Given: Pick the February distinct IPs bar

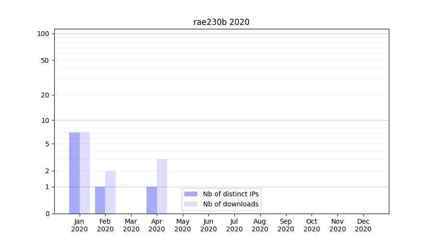Looking at the screenshot, I should [x=100, y=200].
